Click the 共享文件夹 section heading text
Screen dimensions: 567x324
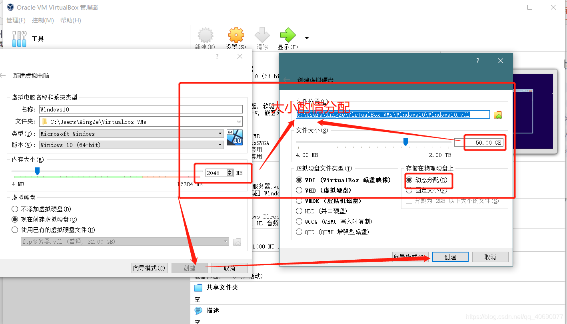pos(222,287)
